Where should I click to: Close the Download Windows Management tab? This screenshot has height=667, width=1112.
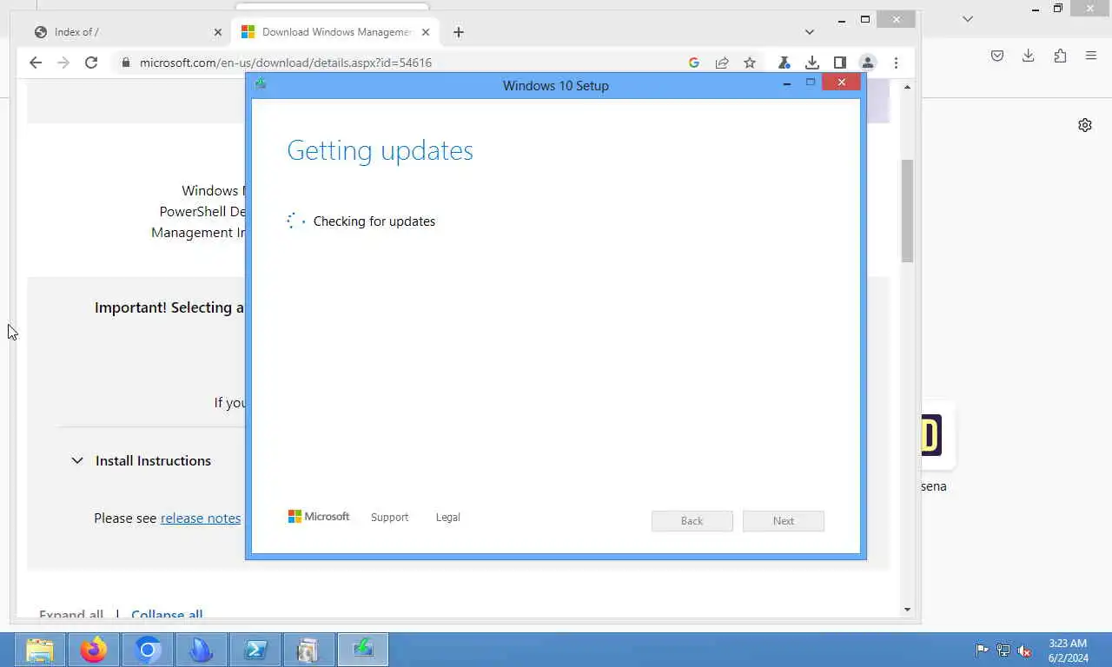coord(426,32)
